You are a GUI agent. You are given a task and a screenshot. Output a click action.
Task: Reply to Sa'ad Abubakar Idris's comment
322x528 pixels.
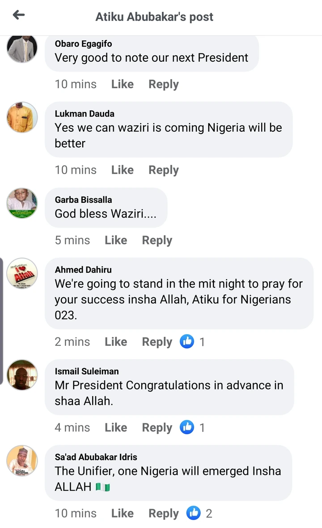pos(164,513)
